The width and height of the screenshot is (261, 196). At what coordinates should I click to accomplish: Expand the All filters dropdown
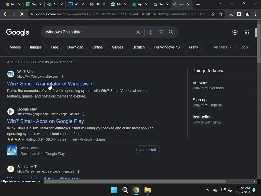click(x=223, y=47)
